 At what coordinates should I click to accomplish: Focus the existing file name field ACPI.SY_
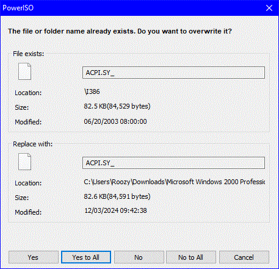point(173,73)
